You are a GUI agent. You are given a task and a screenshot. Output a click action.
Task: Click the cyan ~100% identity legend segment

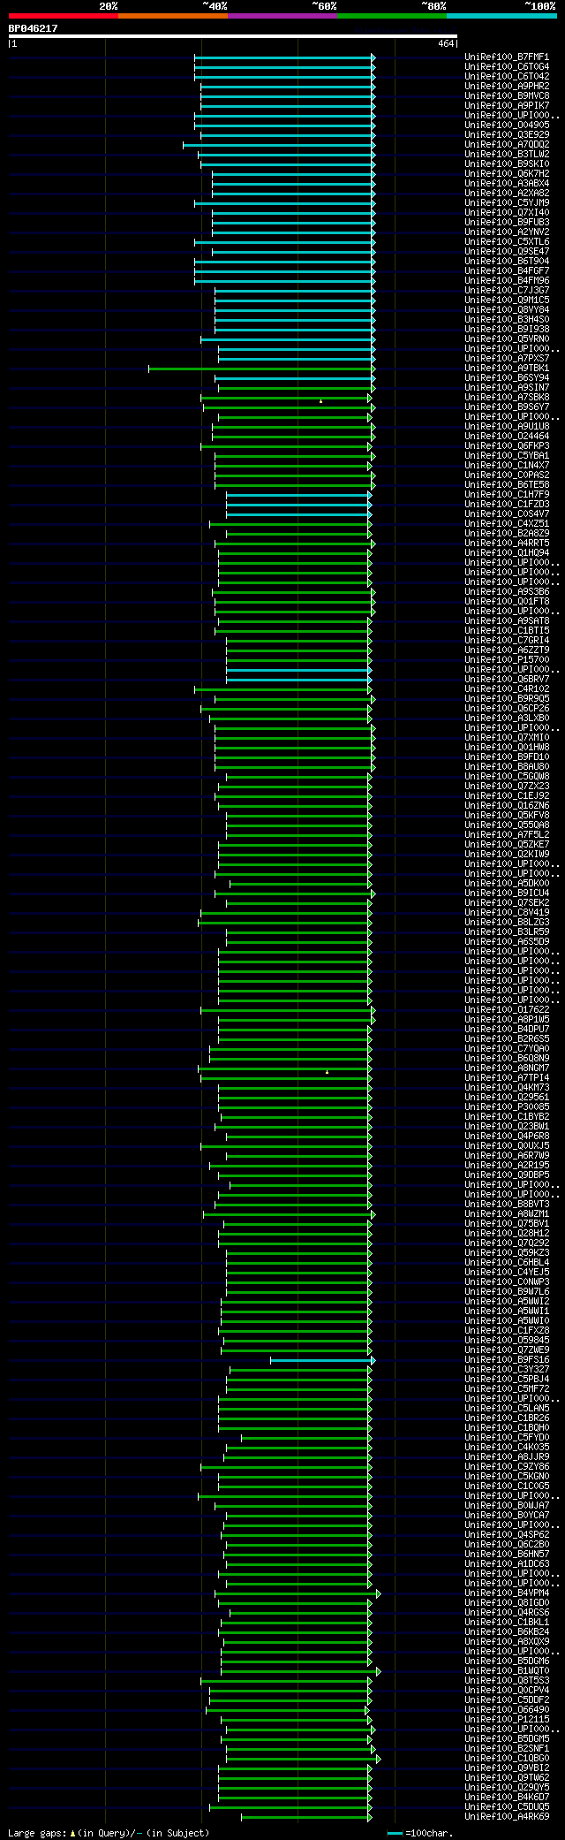click(x=501, y=16)
